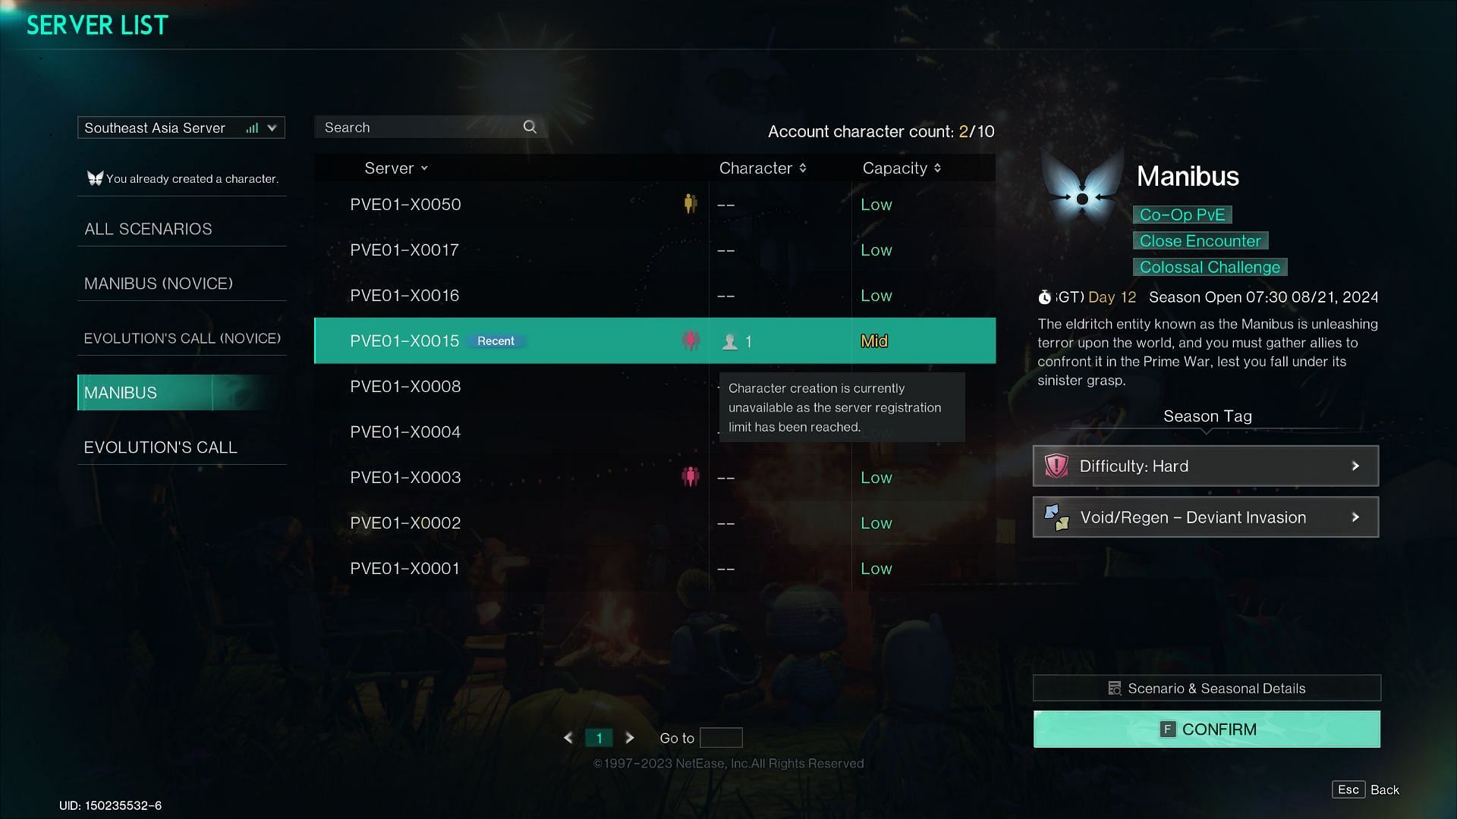Click the Colossal Challenge scenario tag icon
Screen dimensions: 1457x819
(x=1209, y=267)
